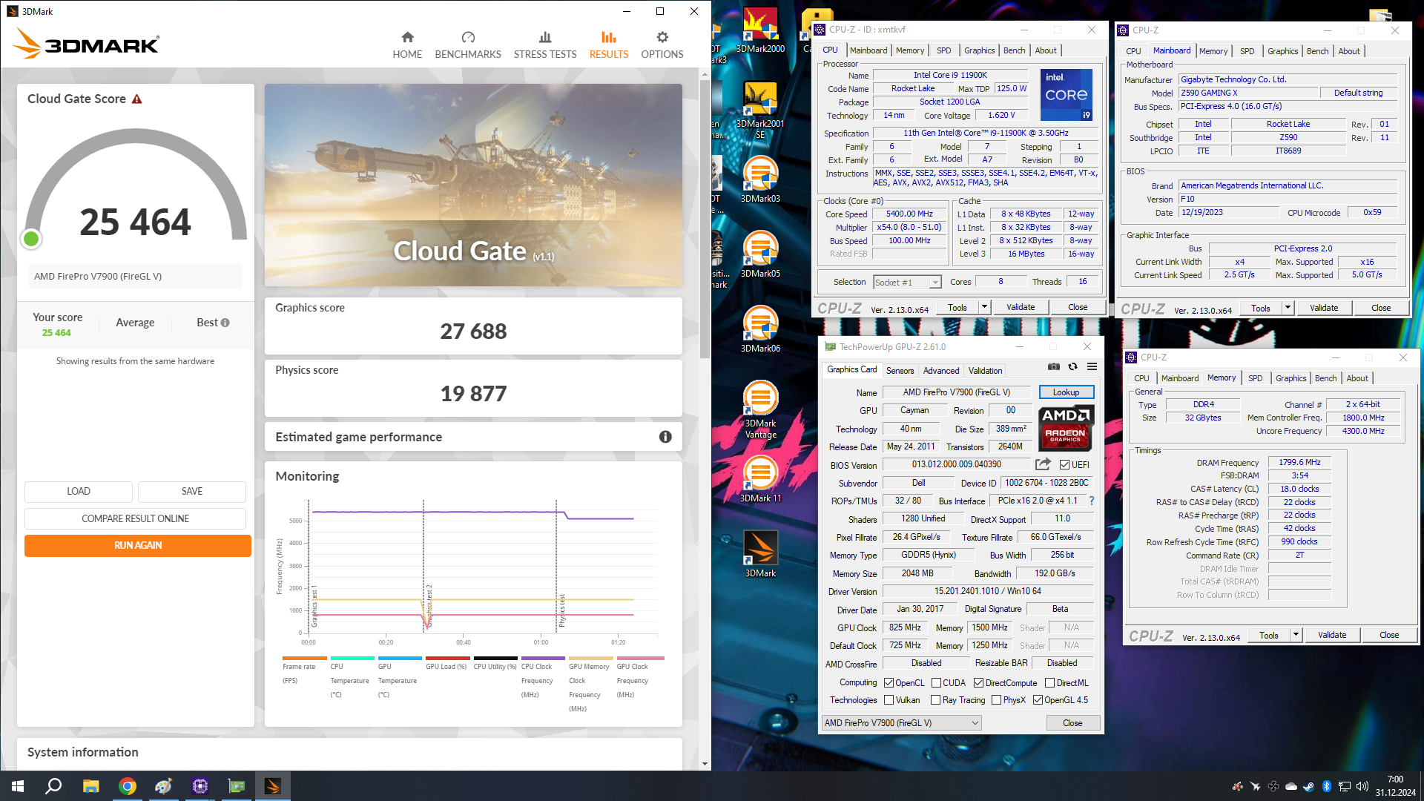Open Validation tab in GPU-Z
This screenshot has width=1424, height=801.
coord(985,371)
